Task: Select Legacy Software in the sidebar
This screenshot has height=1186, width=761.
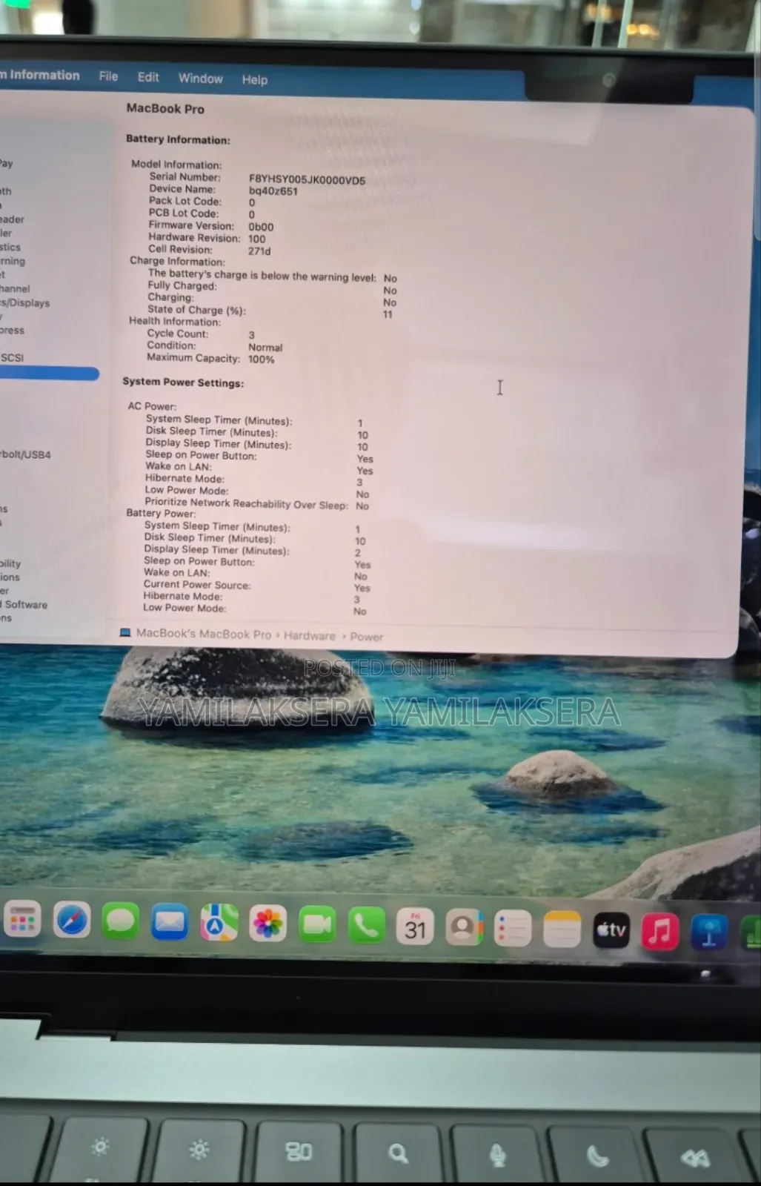Action: pos(24,605)
